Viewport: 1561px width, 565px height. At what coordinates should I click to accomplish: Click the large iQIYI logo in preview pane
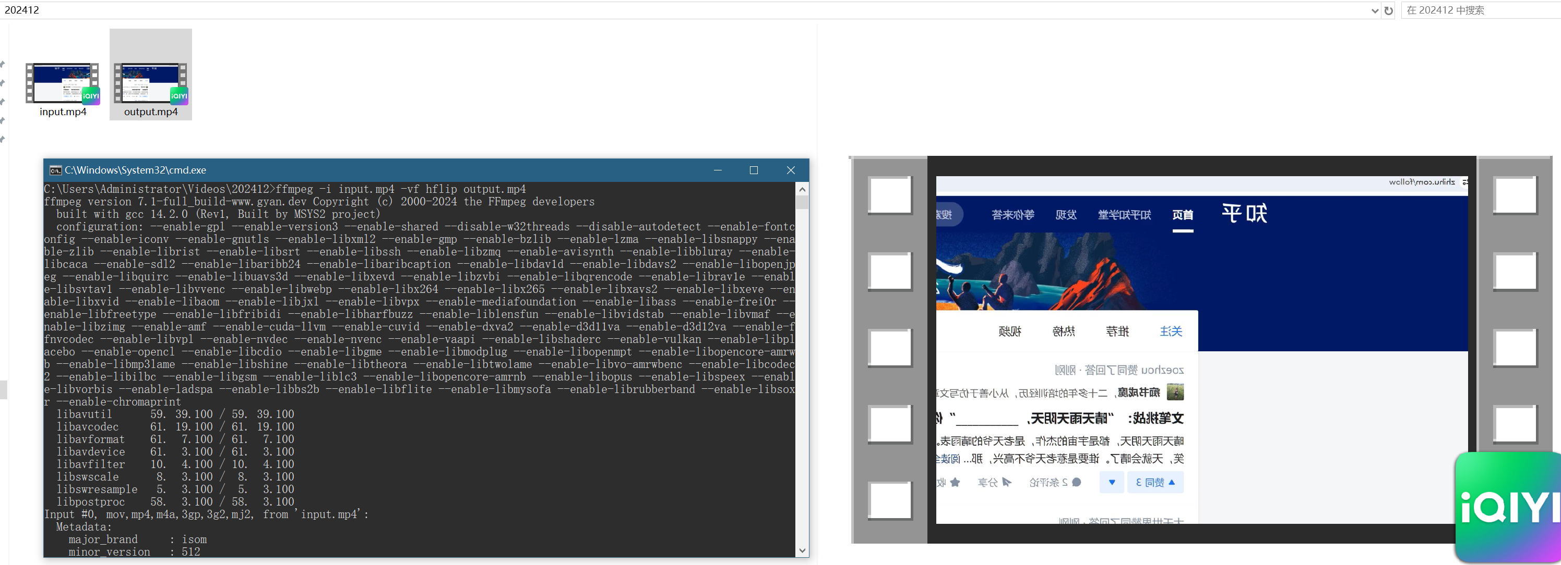point(1509,506)
